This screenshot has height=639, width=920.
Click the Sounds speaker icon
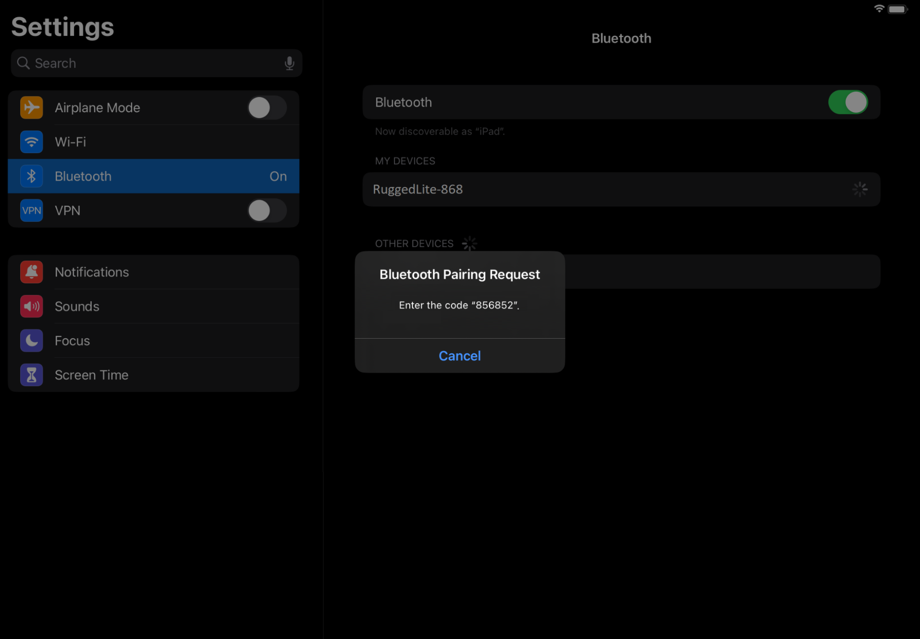[x=31, y=306]
